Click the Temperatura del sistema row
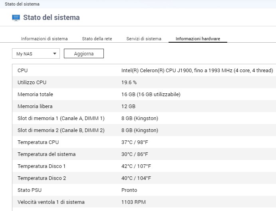The height and width of the screenshot is (211, 276). click(x=144, y=154)
